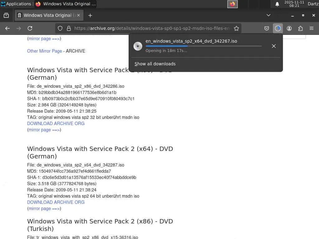Bookmark this page with the star icon
Viewport: 319px width, 239px height.
236,28
